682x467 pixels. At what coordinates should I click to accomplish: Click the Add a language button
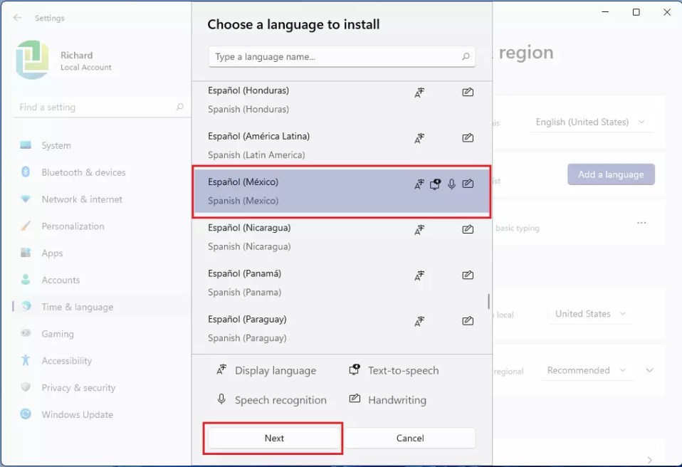[610, 174]
